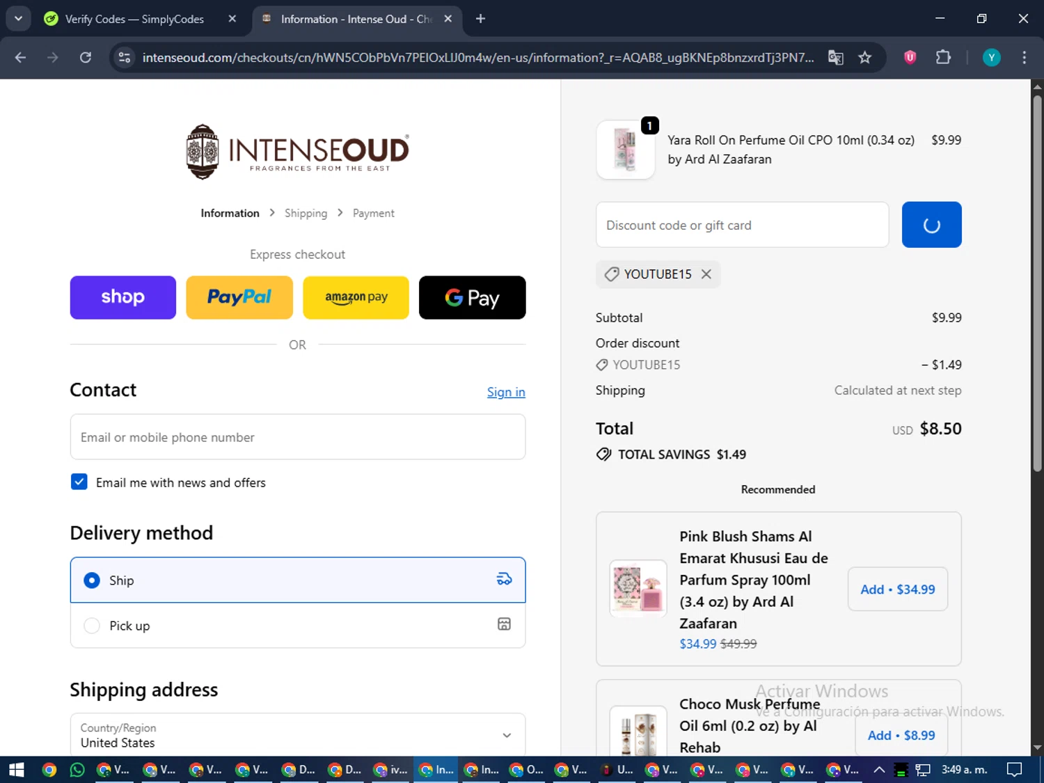Focus the Email or mobile phone field
Image resolution: width=1044 pixels, height=783 pixels.
(x=298, y=437)
